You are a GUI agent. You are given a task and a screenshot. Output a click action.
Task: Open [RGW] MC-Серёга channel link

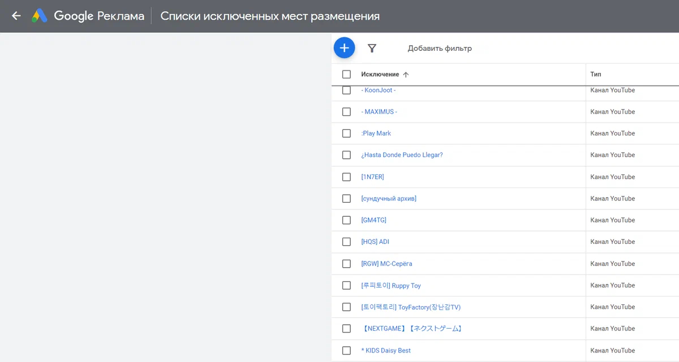coord(386,264)
